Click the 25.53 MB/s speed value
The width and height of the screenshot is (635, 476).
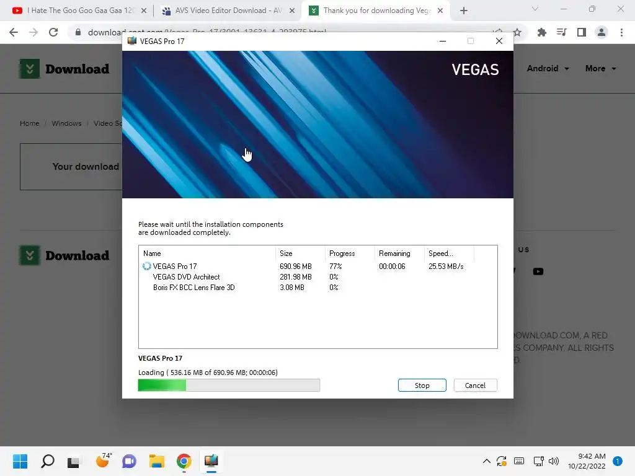coord(446,267)
